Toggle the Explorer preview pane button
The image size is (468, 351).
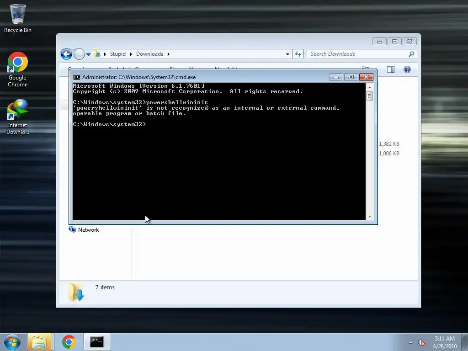pyautogui.click(x=391, y=69)
